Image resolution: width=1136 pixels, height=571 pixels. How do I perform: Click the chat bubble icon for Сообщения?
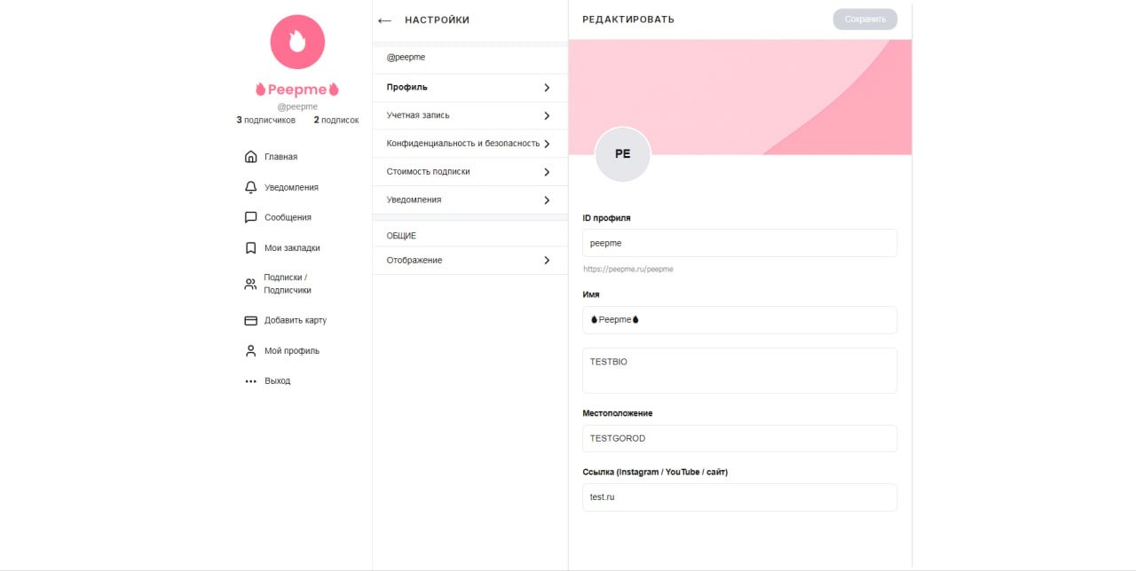(x=250, y=217)
